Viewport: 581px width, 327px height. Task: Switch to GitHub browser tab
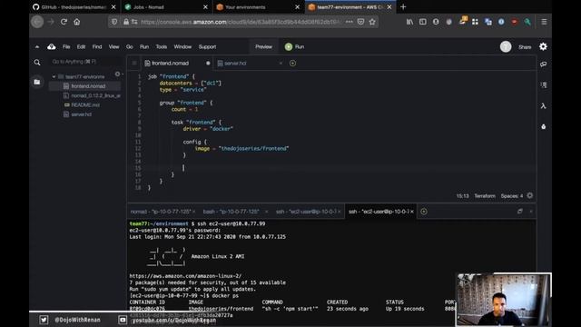click(74, 7)
